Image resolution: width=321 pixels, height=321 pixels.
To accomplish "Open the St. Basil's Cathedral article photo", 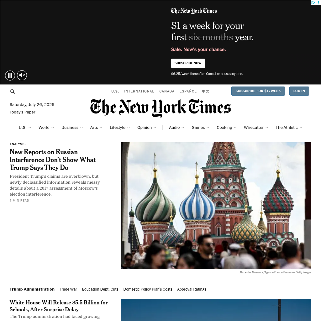I will coord(216,206).
